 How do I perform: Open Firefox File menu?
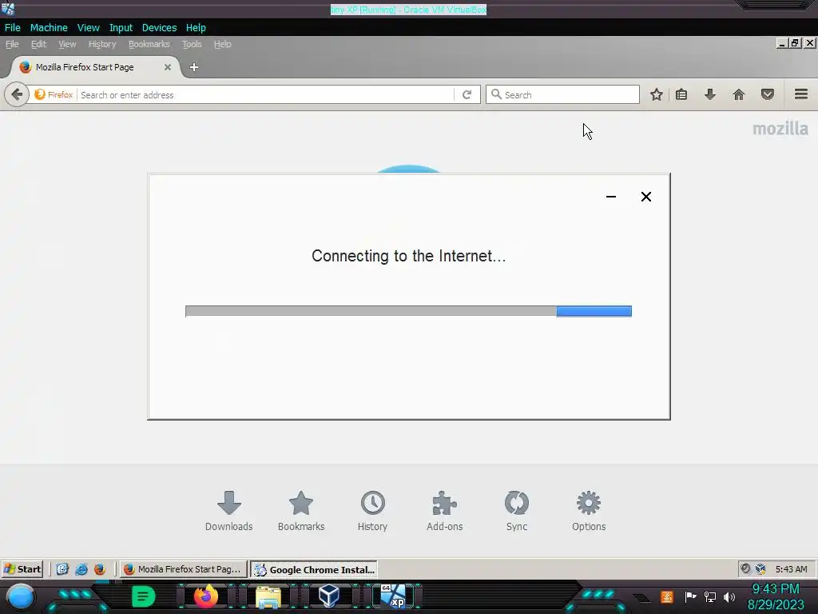pyautogui.click(x=12, y=45)
